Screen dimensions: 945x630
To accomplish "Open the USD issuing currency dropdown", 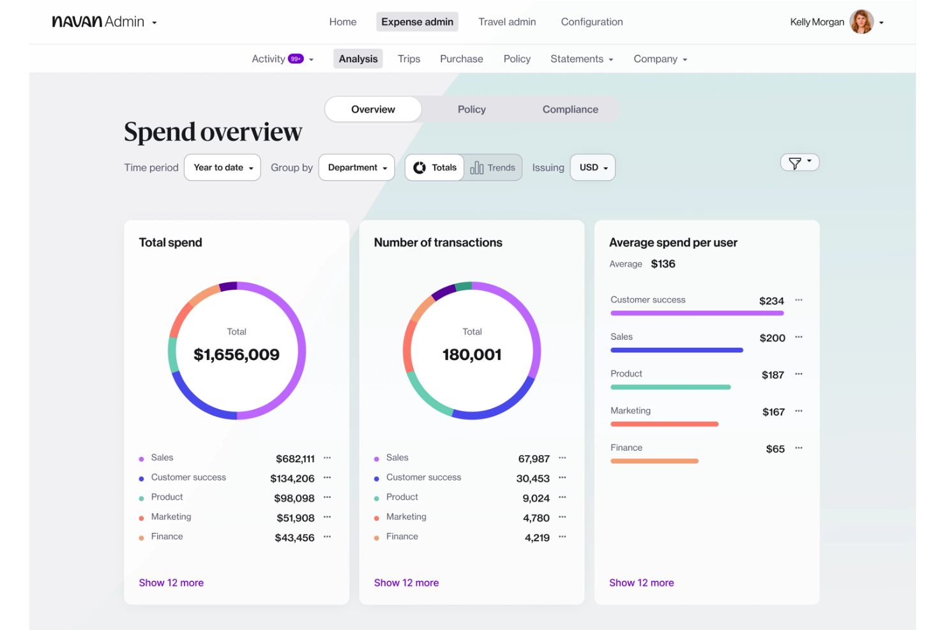I will coord(592,167).
